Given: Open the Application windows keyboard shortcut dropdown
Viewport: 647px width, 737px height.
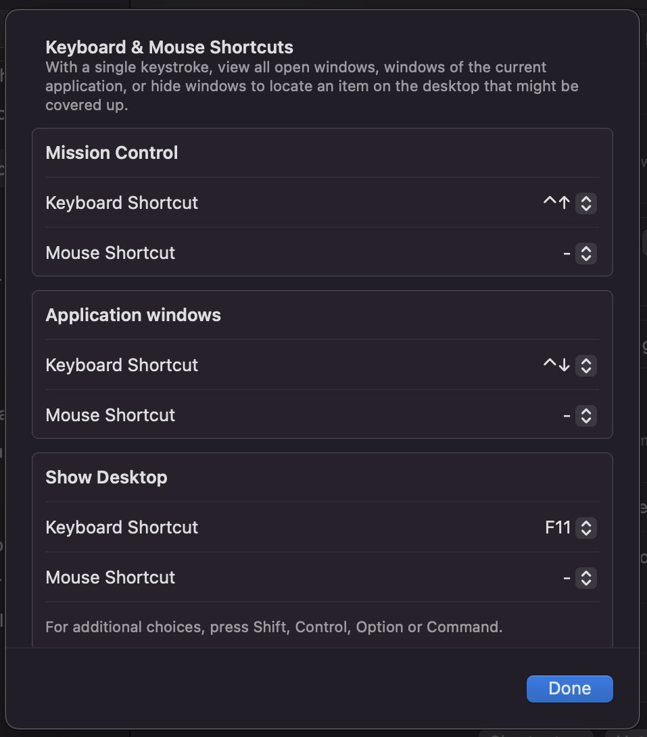Looking at the screenshot, I should [x=585, y=365].
